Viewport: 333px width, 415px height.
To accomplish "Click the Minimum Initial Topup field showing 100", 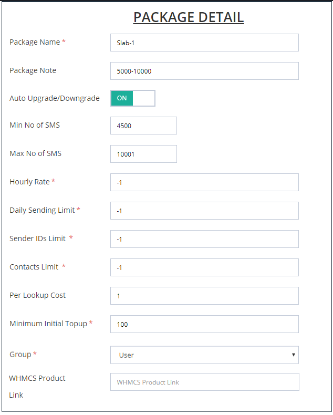I will 204,324.
